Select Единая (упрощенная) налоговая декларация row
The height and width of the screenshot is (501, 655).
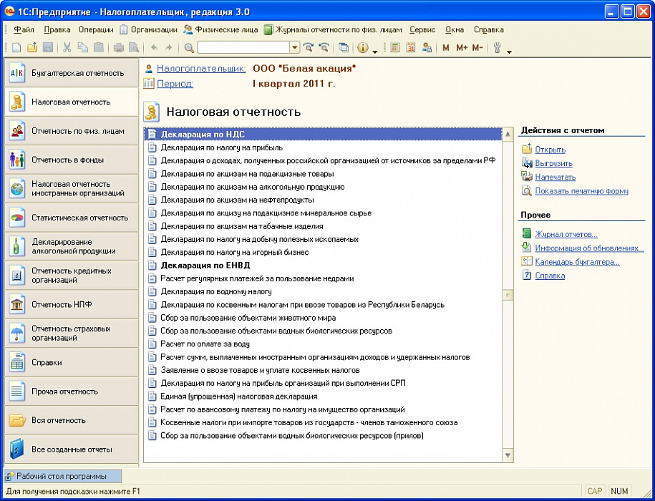(322, 397)
